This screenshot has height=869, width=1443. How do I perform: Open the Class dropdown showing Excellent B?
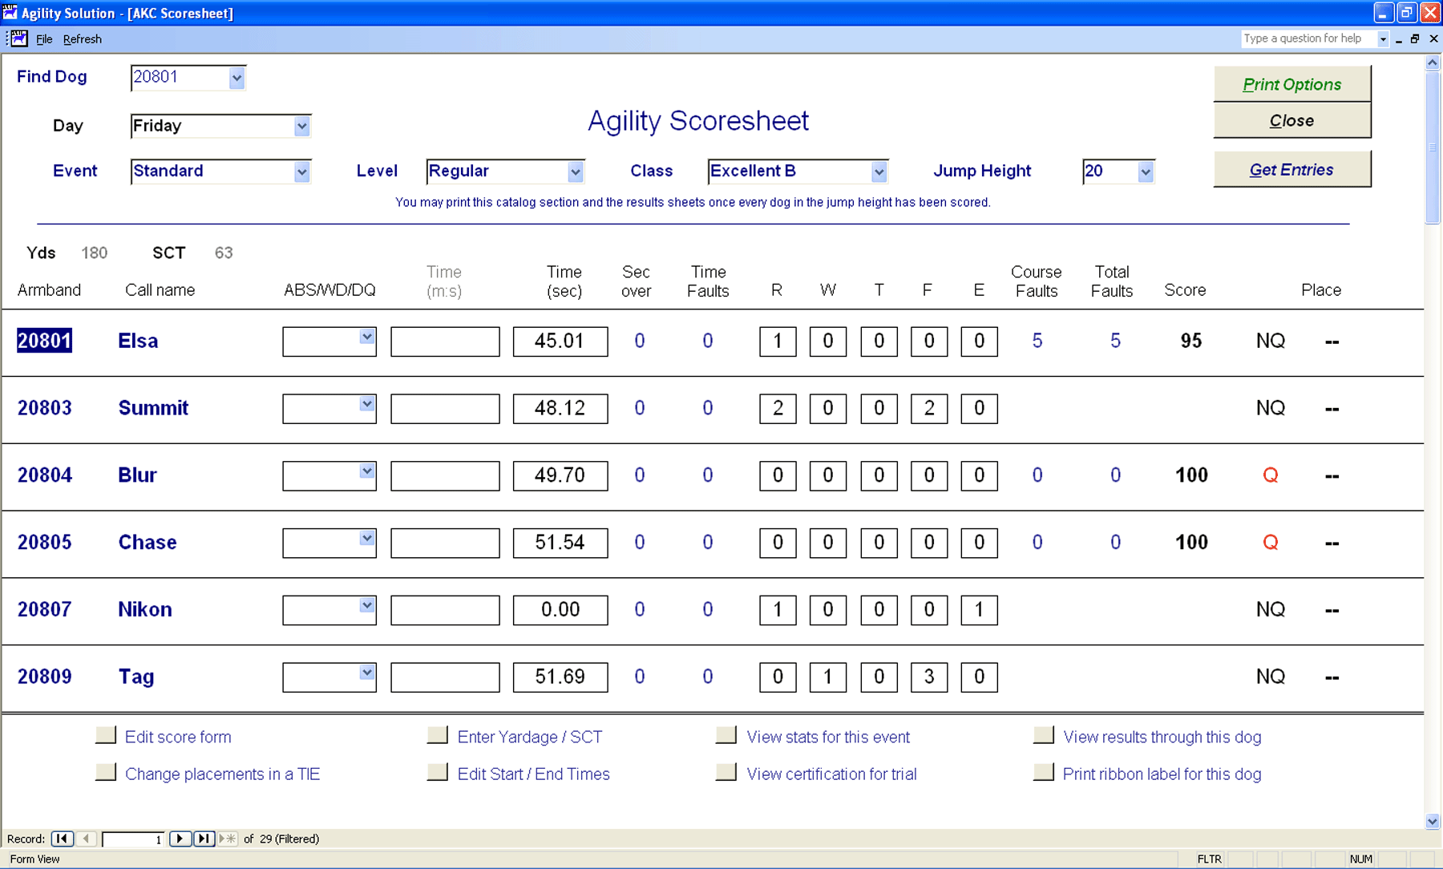pos(880,171)
